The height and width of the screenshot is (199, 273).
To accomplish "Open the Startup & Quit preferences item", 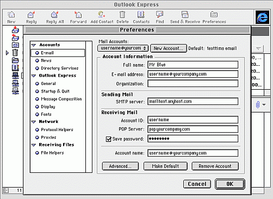I will pyautogui.click(x=55, y=91).
